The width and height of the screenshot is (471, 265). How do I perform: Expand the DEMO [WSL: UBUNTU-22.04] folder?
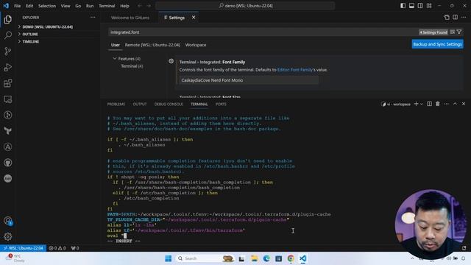pyautogui.click(x=47, y=26)
